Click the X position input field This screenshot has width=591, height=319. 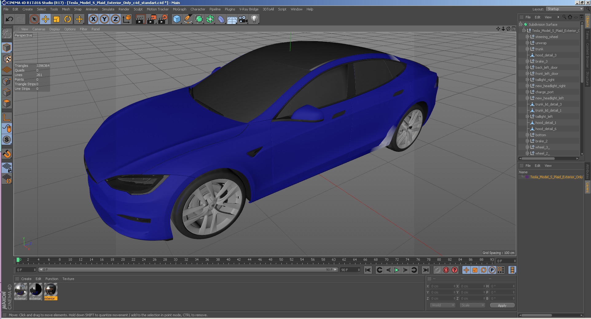tap(443, 286)
